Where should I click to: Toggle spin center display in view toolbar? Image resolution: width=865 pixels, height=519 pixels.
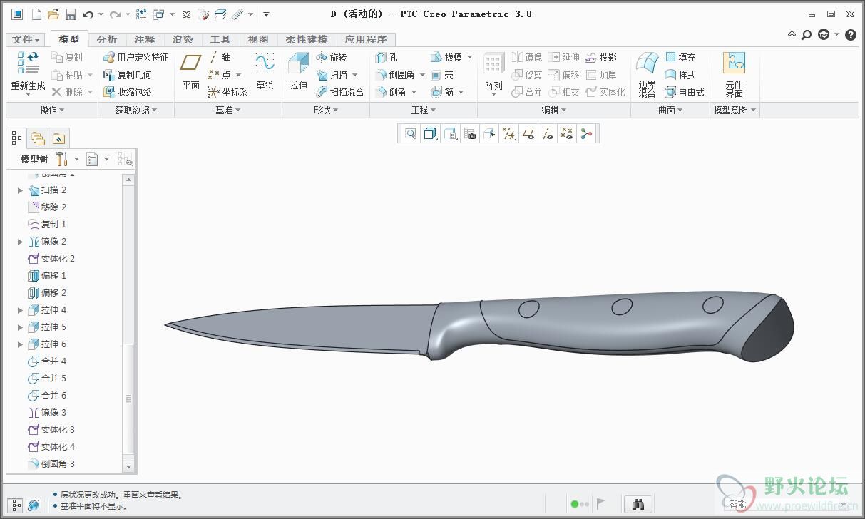point(586,133)
